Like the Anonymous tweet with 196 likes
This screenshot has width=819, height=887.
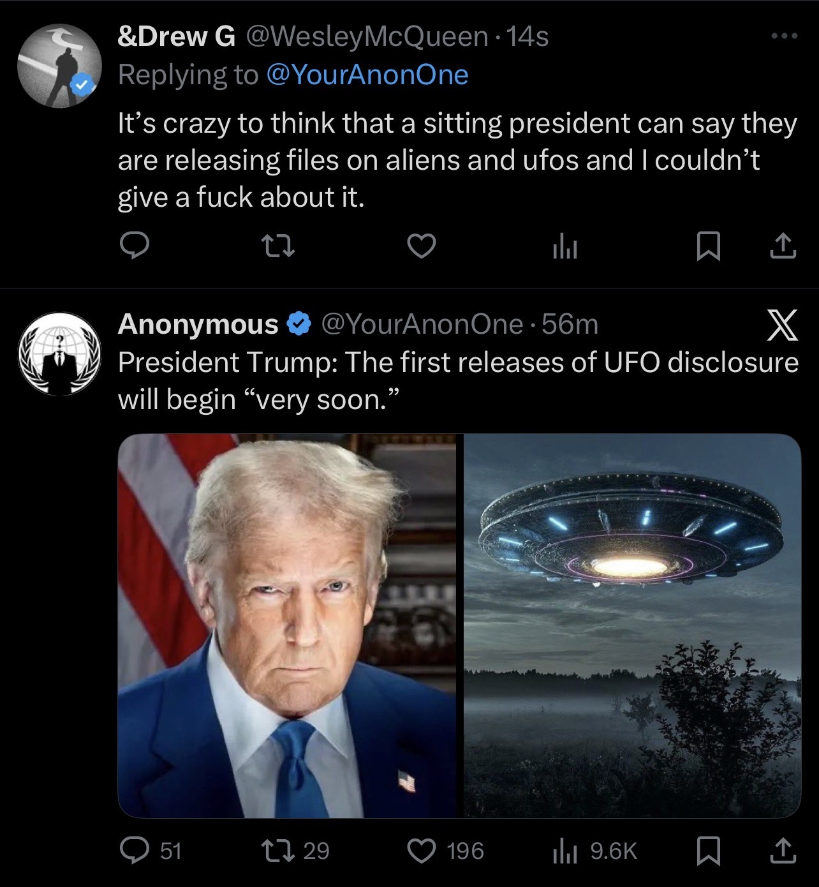446,850
